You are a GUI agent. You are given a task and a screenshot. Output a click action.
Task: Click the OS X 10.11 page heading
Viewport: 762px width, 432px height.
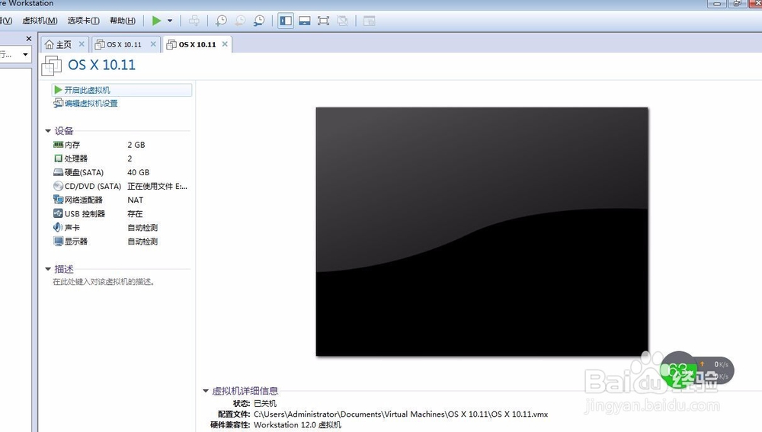[101, 65]
